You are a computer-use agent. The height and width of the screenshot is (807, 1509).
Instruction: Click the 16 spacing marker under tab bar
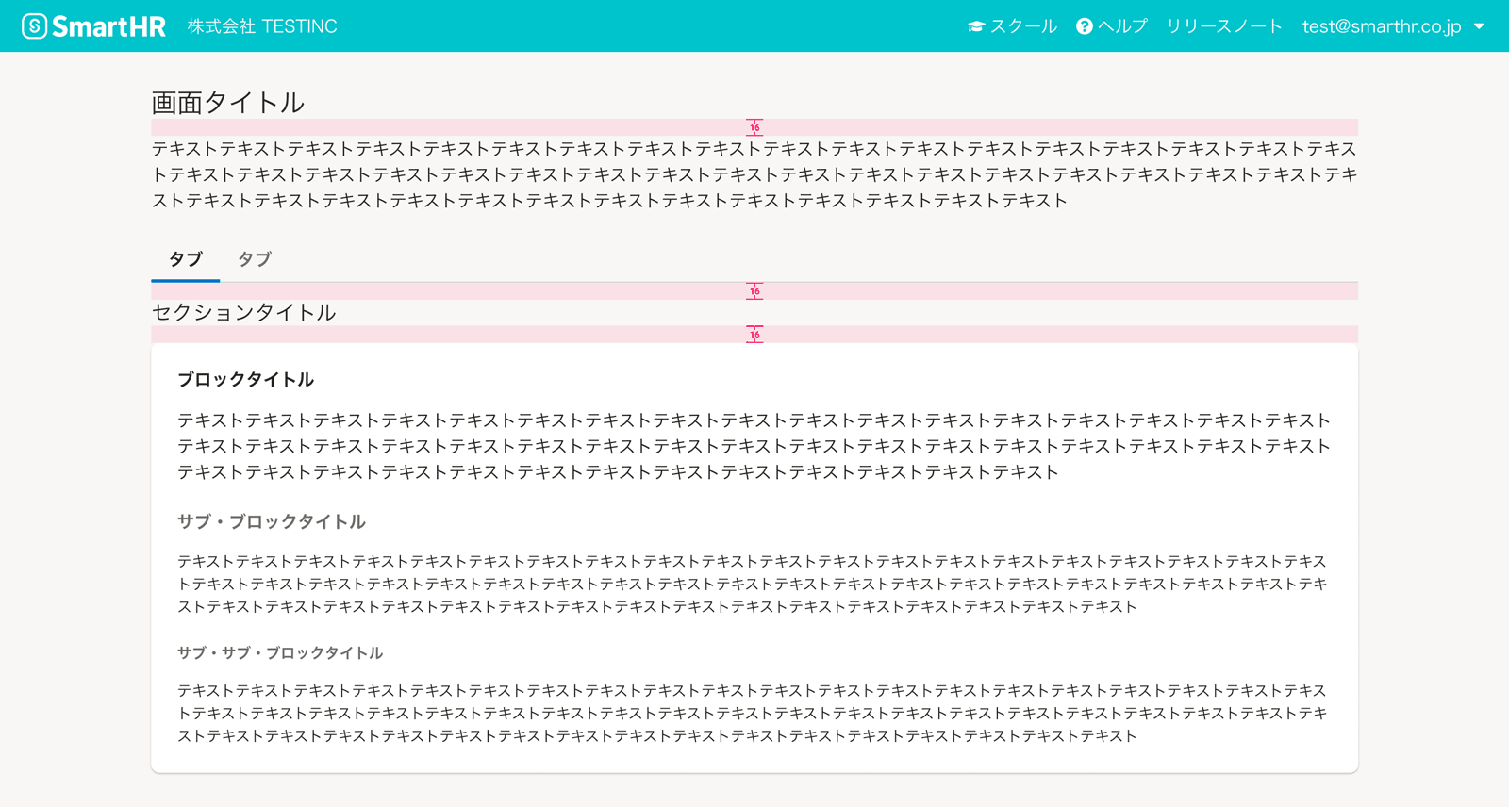click(x=754, y=291)
